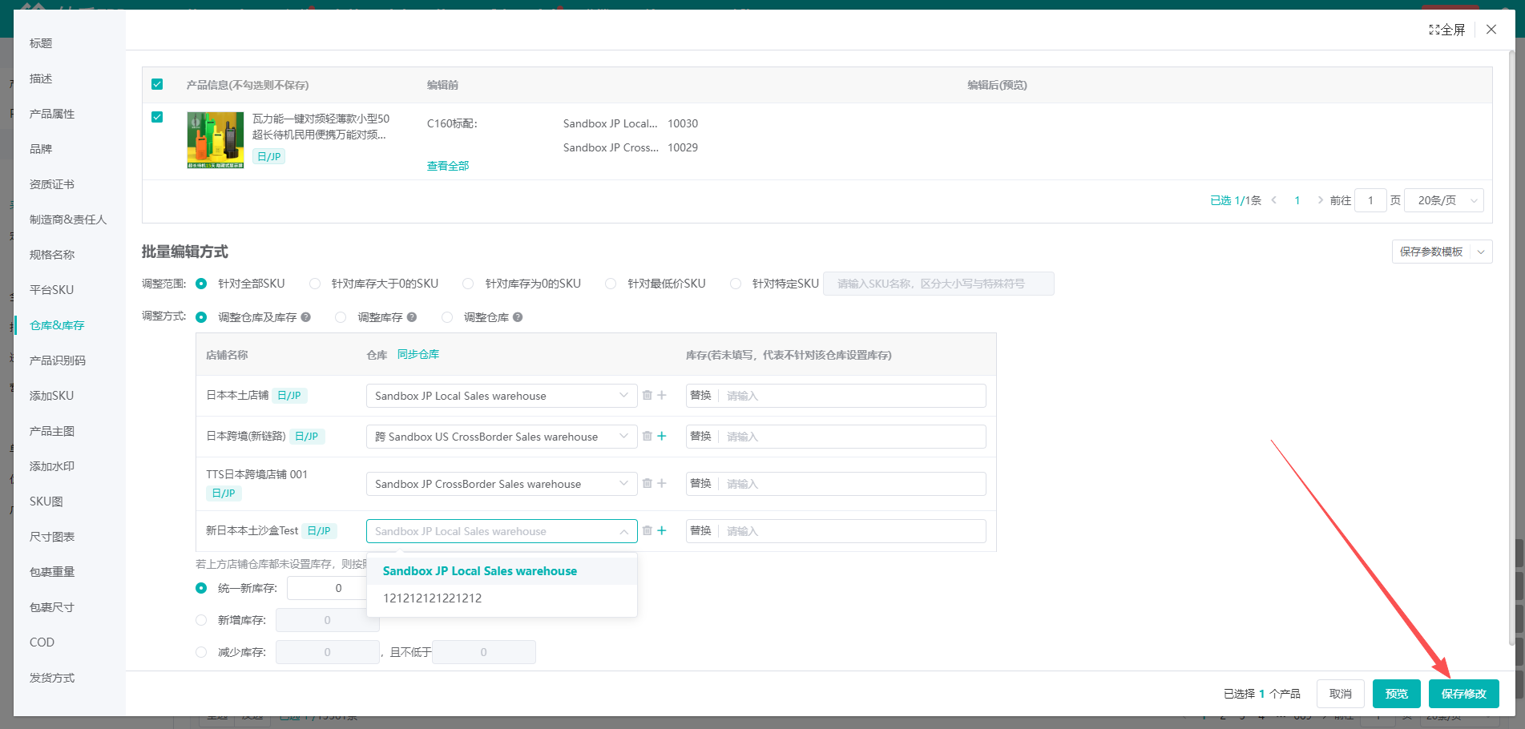Click 同步仓库 link

pos(418,354)
